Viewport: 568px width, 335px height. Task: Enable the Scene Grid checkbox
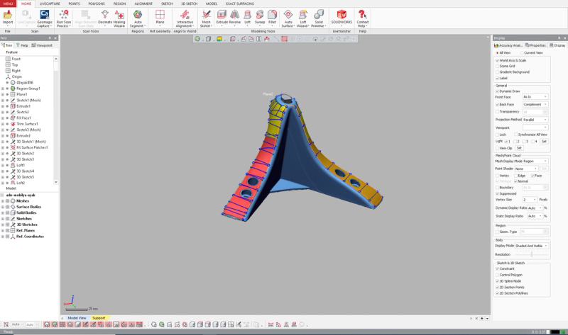tap(498, 66)
